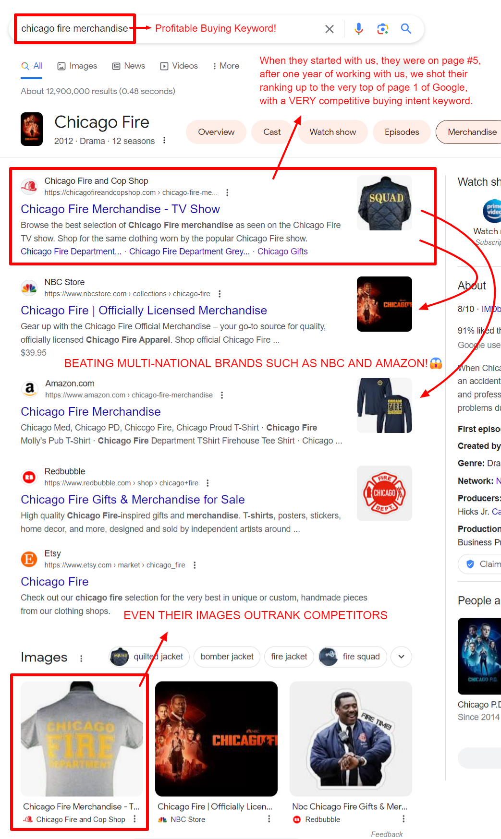Click the voice search microphone icon
This screenshot has width=501, height=839.
click(358, 29)
